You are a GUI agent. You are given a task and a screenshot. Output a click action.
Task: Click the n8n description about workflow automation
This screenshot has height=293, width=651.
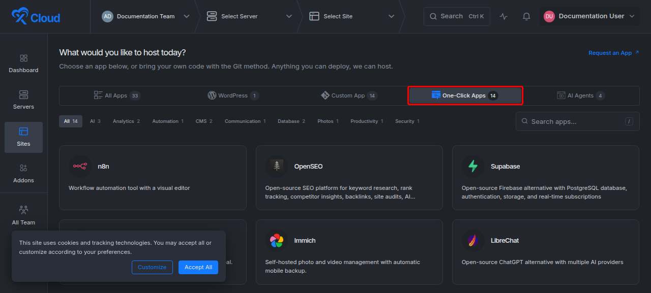(x=129, y=188)
